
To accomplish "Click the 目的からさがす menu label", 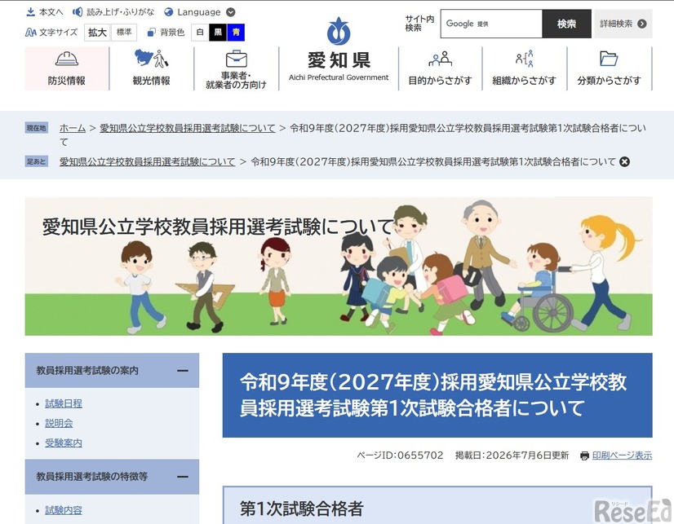I will tap(440, 81).
